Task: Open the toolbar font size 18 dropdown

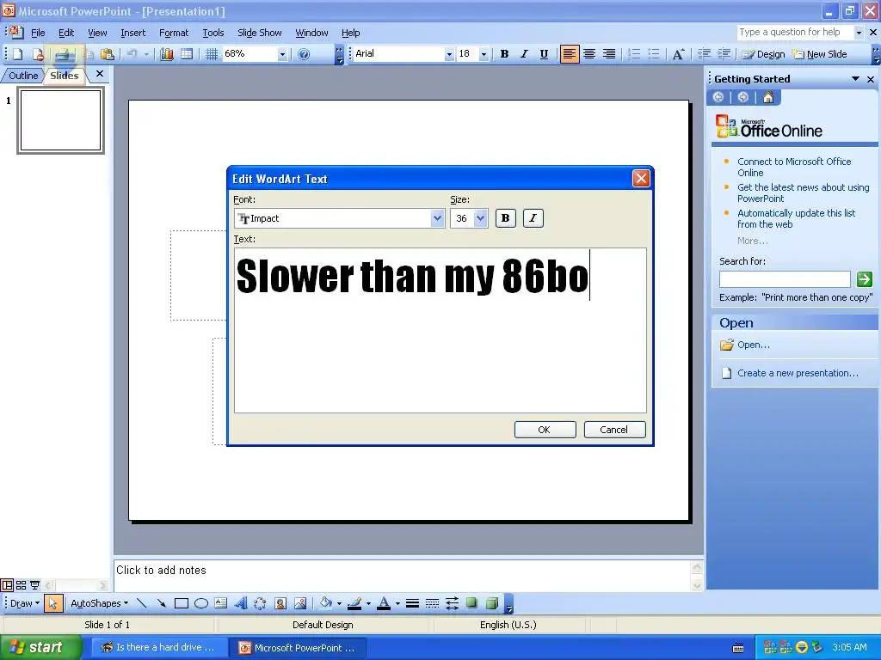Action: pyautogui.click(x=484, y=54)
